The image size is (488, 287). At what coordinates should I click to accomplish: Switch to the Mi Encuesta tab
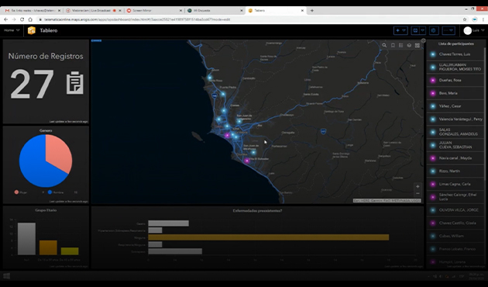tap(215, 10)
